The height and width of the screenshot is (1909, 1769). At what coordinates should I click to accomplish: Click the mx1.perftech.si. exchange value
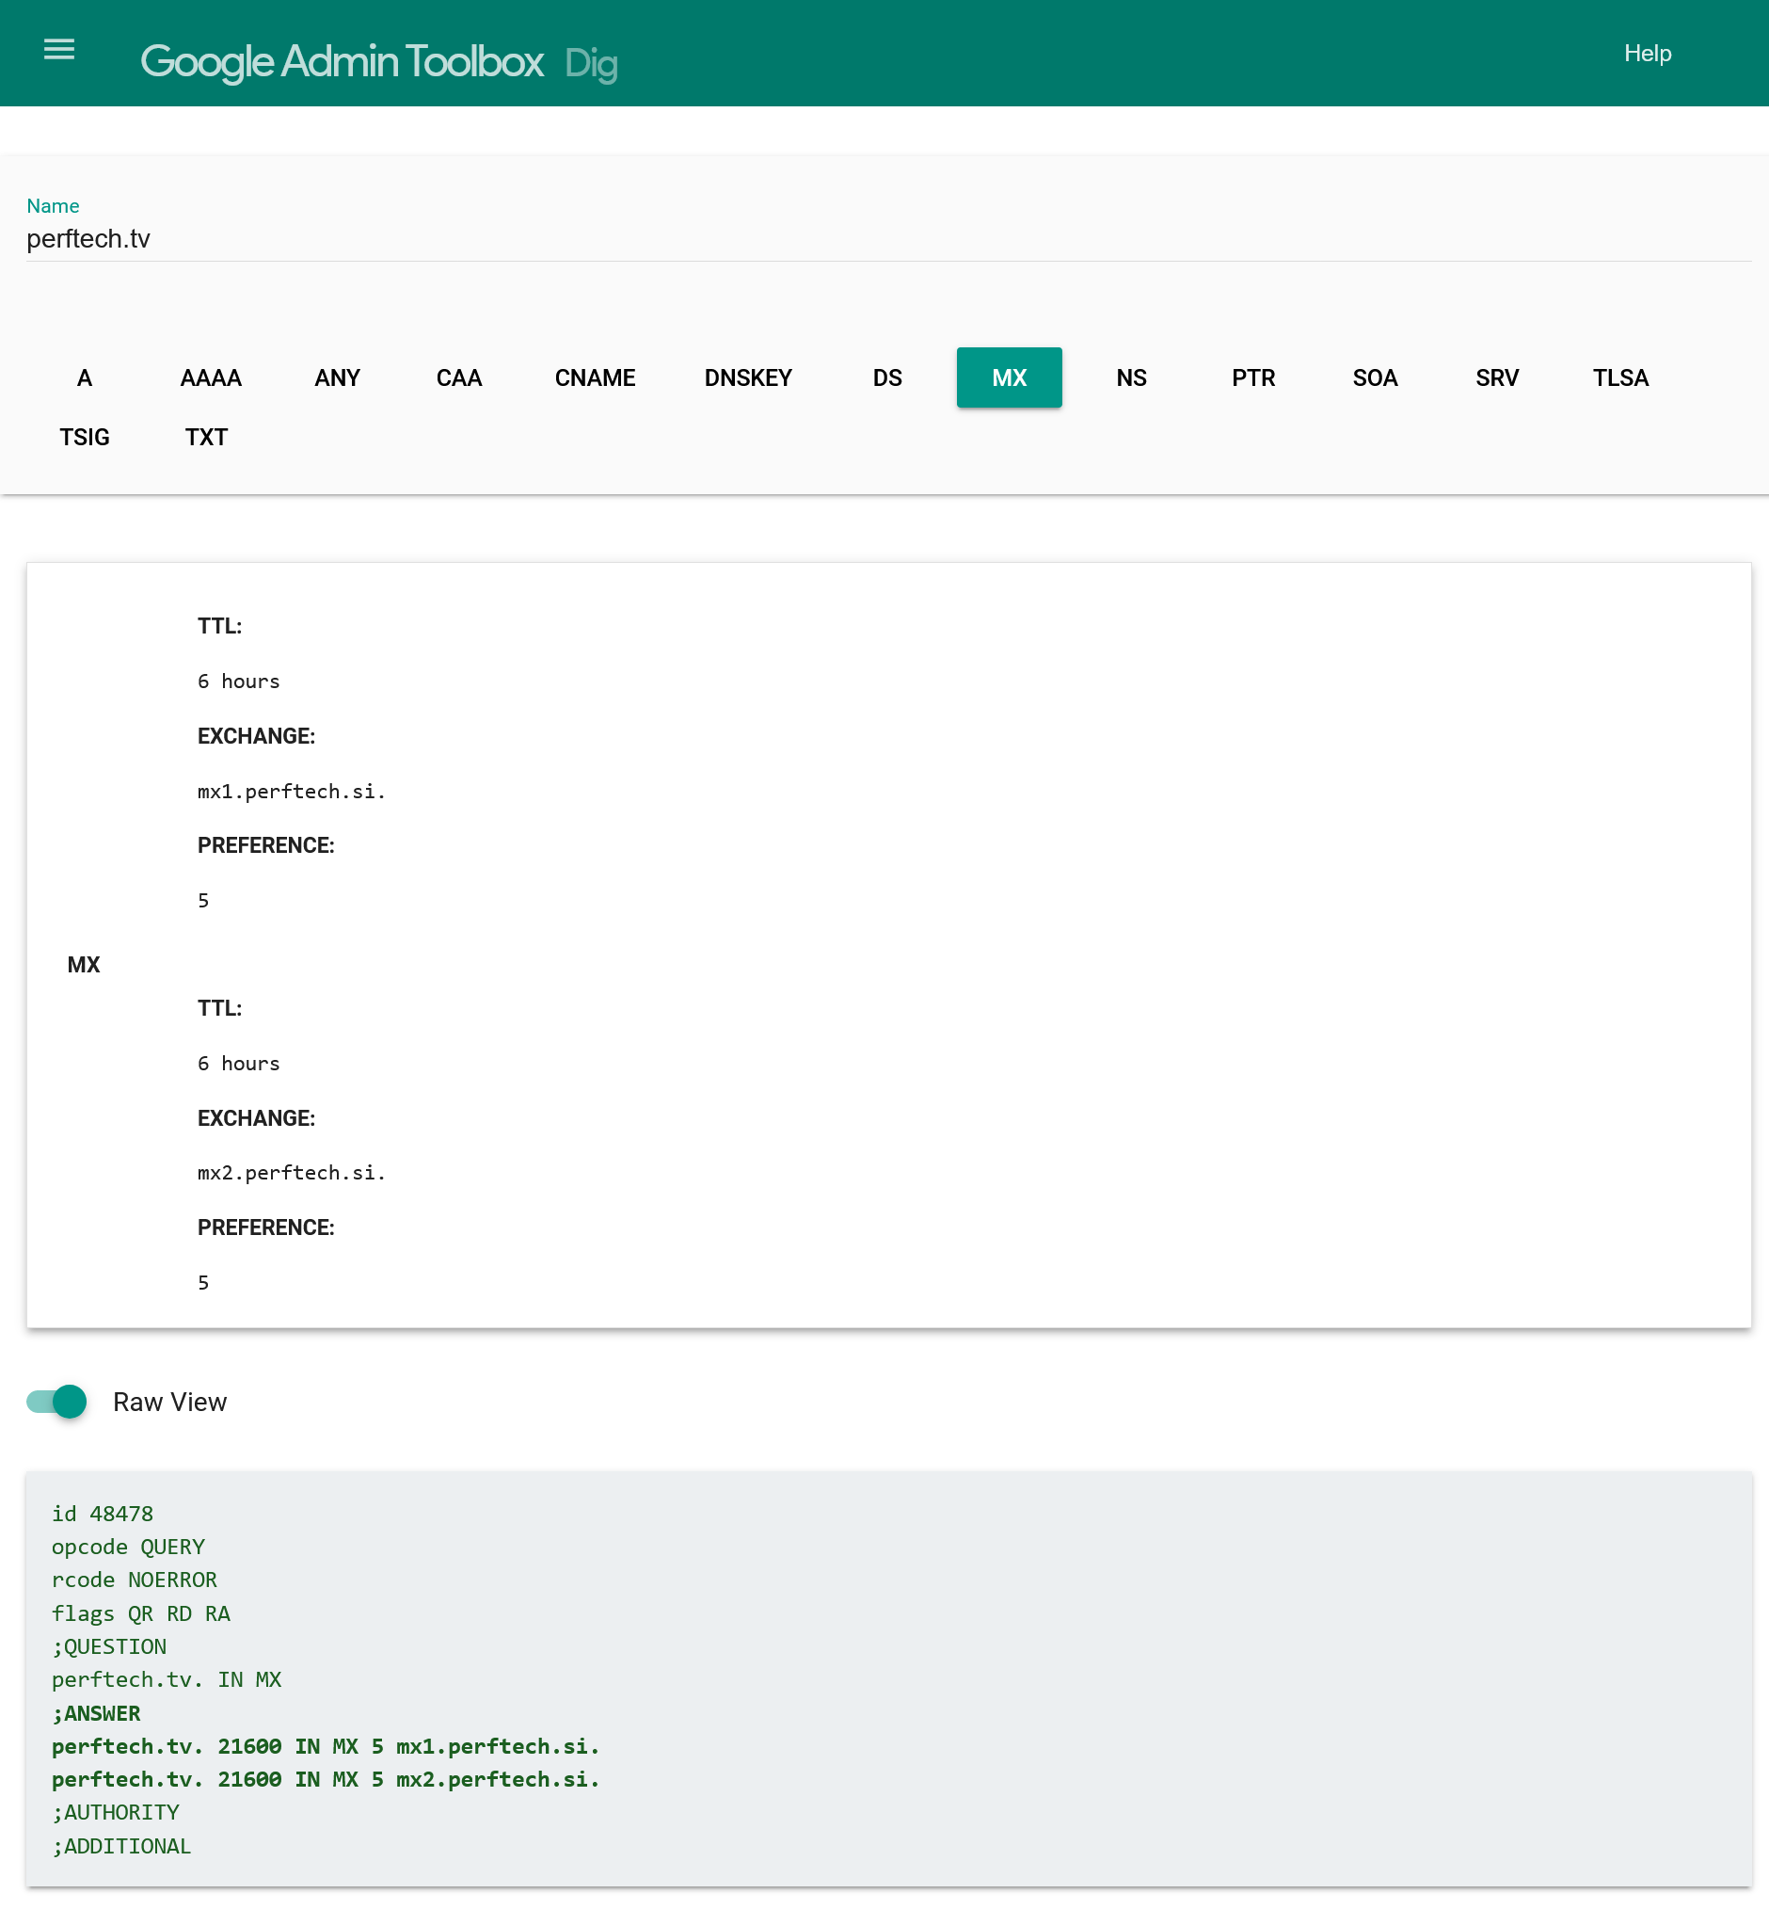pos(291,792)
